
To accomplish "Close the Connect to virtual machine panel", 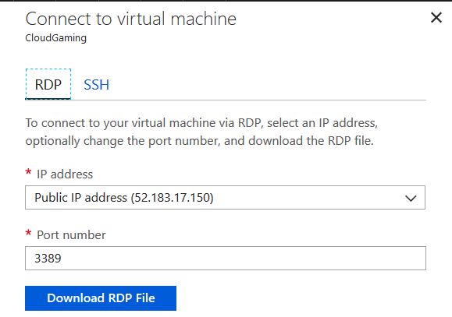I will click(x=436, y=18).
